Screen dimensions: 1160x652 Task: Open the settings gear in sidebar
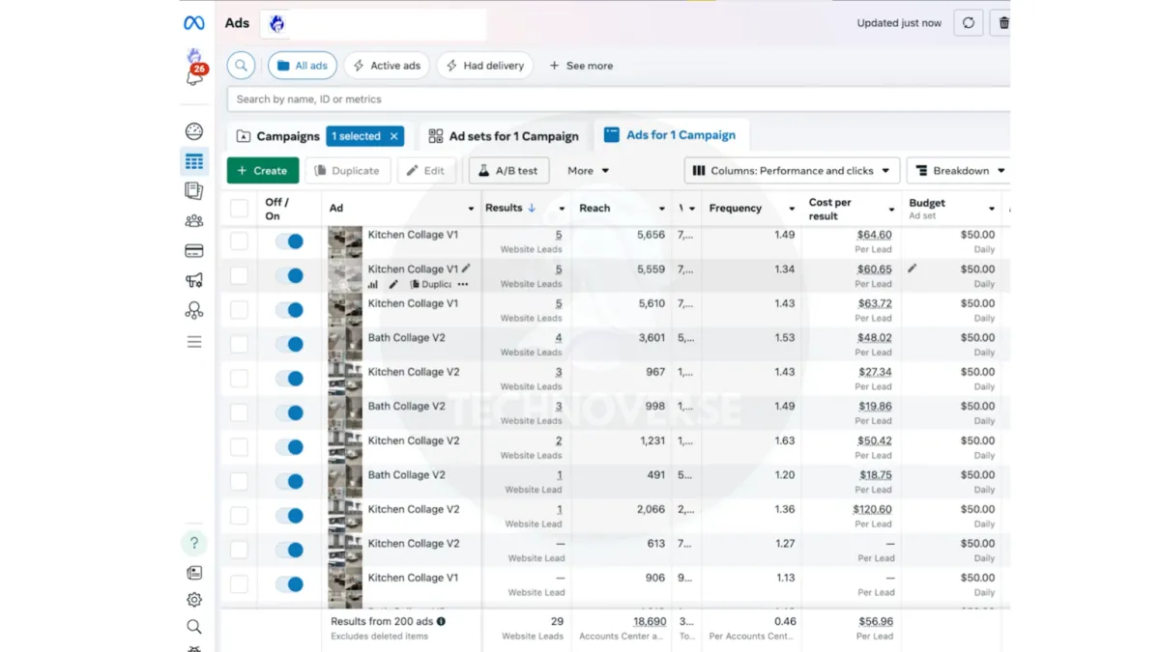tap(194, 600)
